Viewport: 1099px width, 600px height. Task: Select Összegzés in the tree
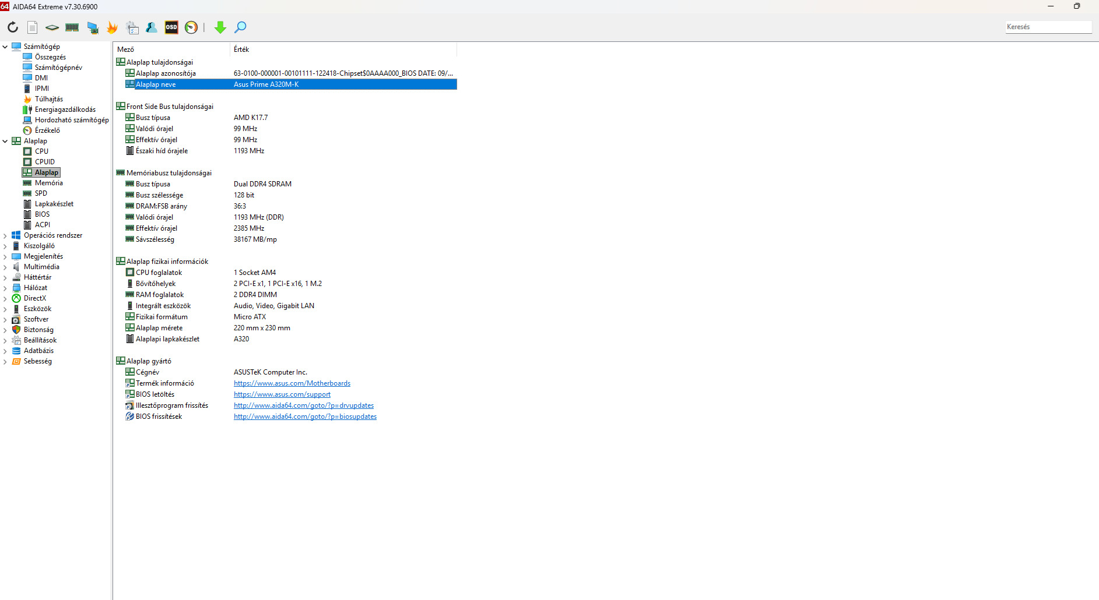[50, 57]
